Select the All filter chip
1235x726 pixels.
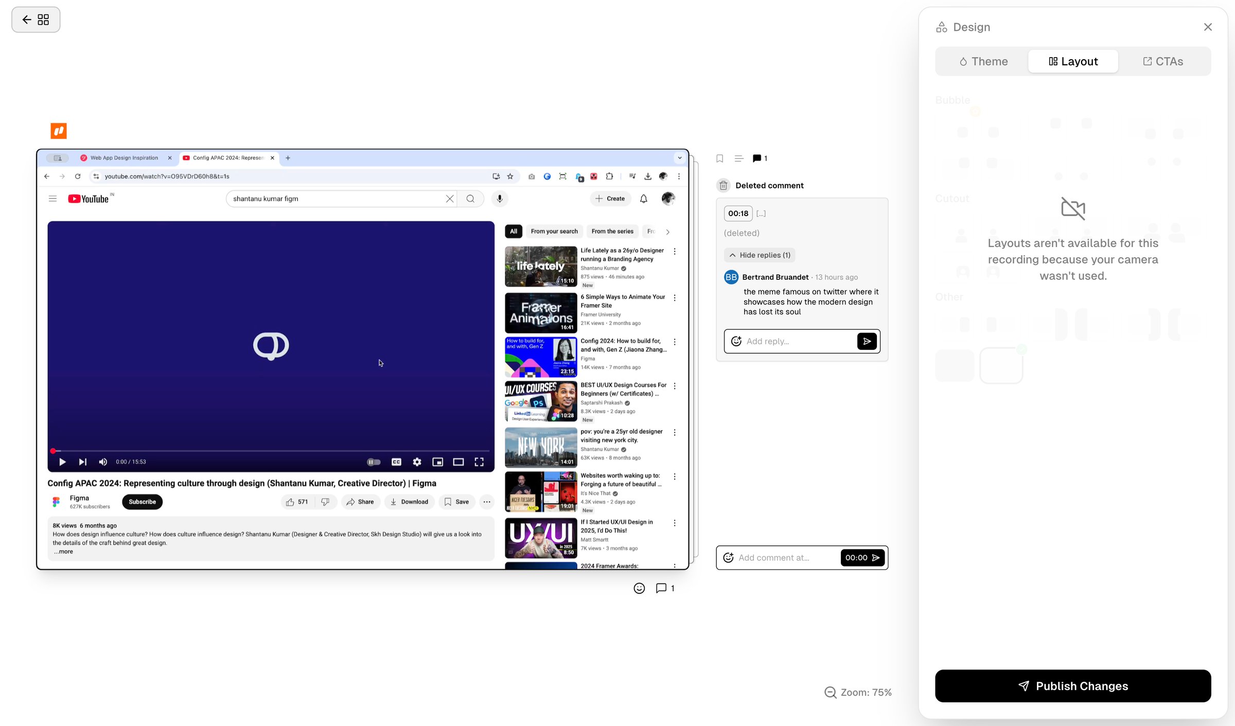(x=514, y=232)
